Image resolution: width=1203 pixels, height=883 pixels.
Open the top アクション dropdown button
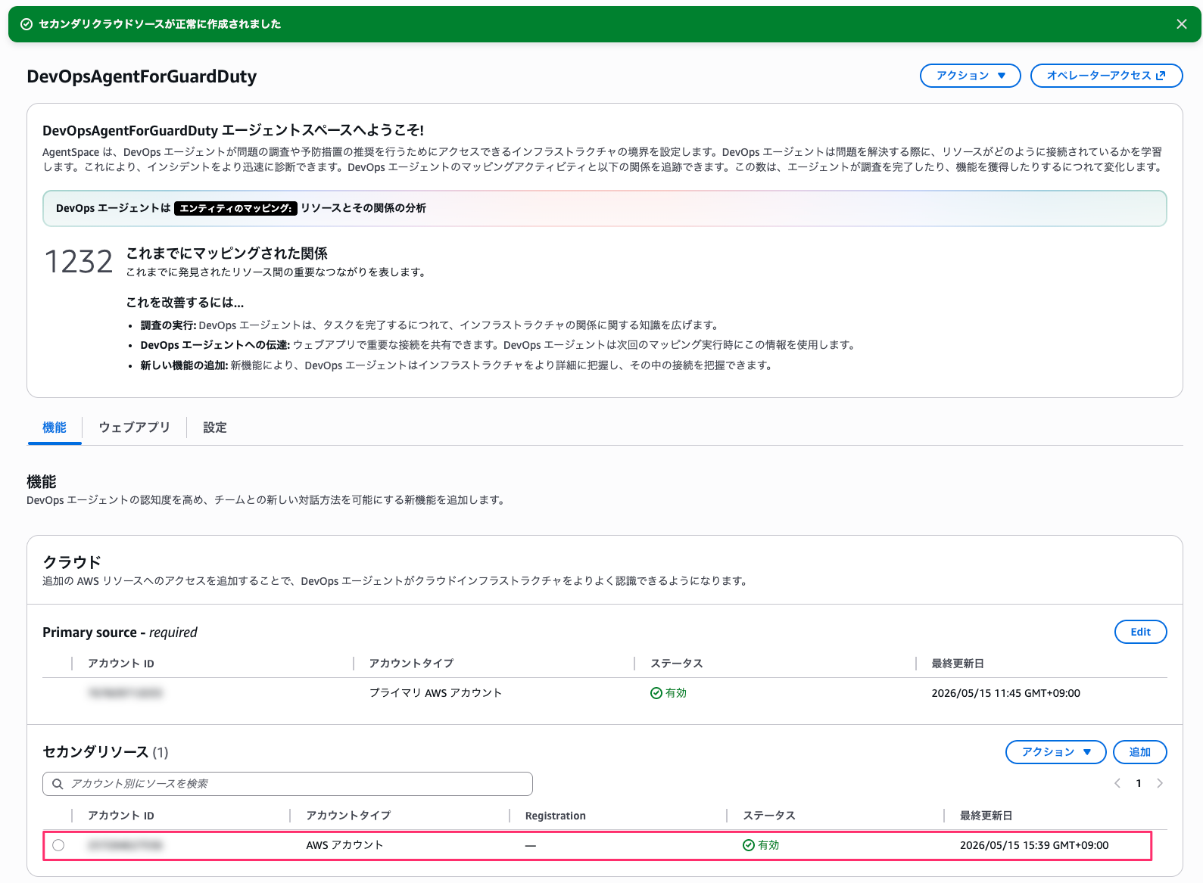click(970, 76)
